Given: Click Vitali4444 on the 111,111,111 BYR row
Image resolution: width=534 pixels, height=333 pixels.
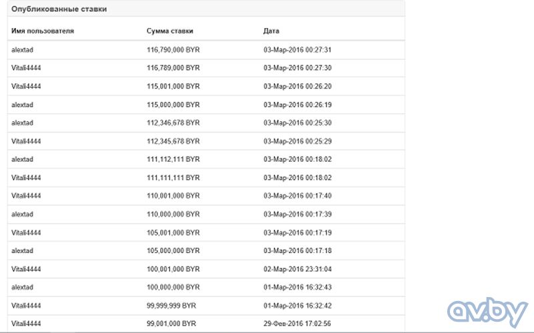Looking at the screenshot, I should coord(26,178).
